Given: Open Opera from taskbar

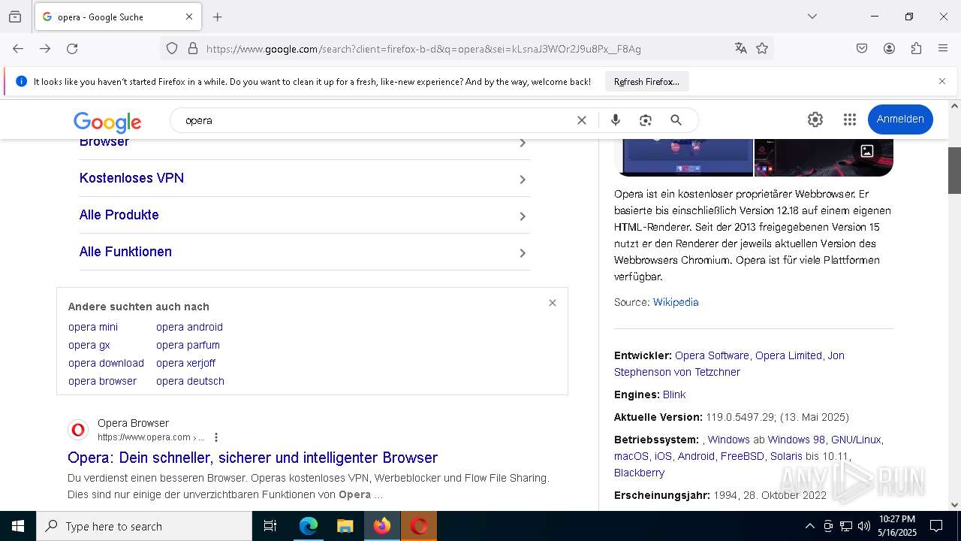Looking at the screenshot, I should [x=419, y=526].
